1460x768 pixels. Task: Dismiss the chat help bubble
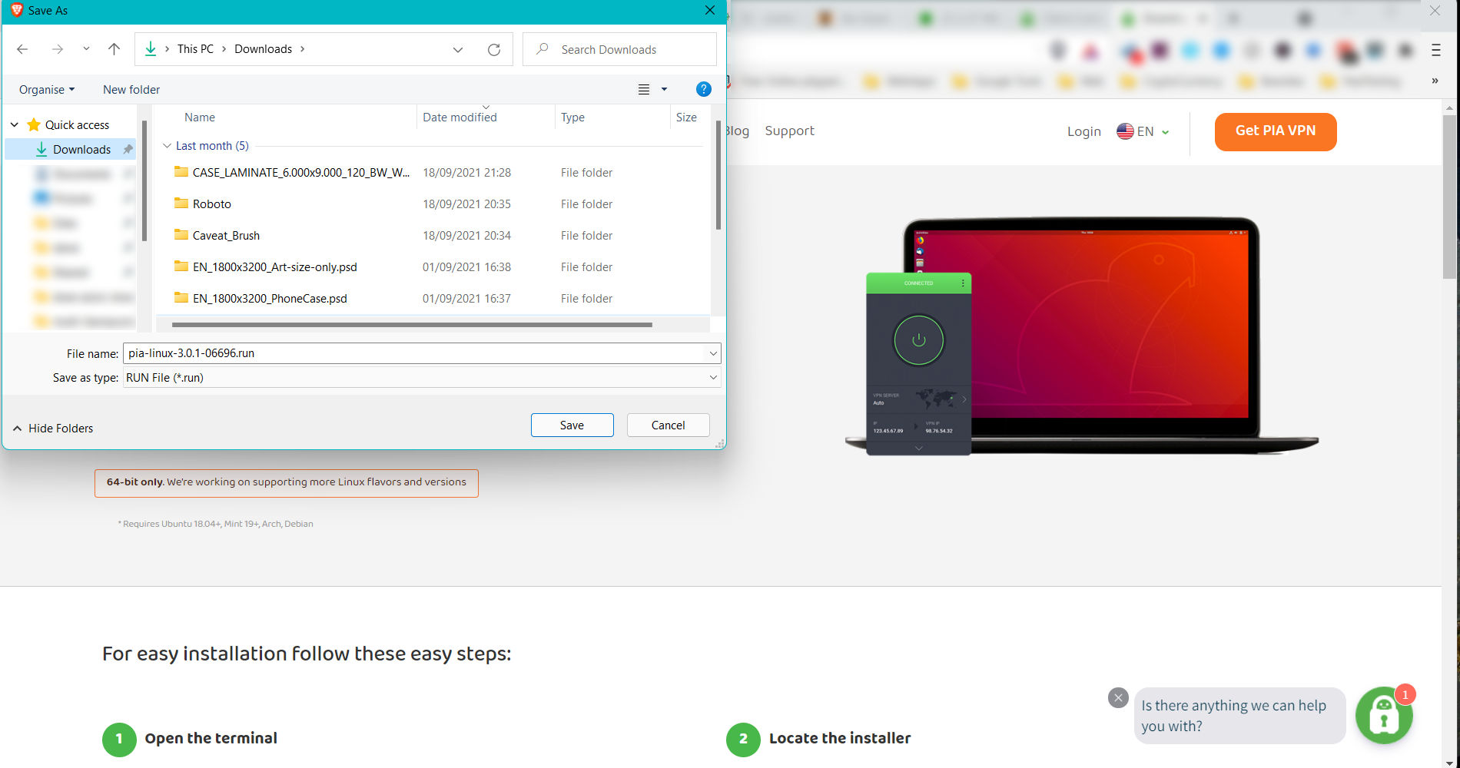point(1118,697)
